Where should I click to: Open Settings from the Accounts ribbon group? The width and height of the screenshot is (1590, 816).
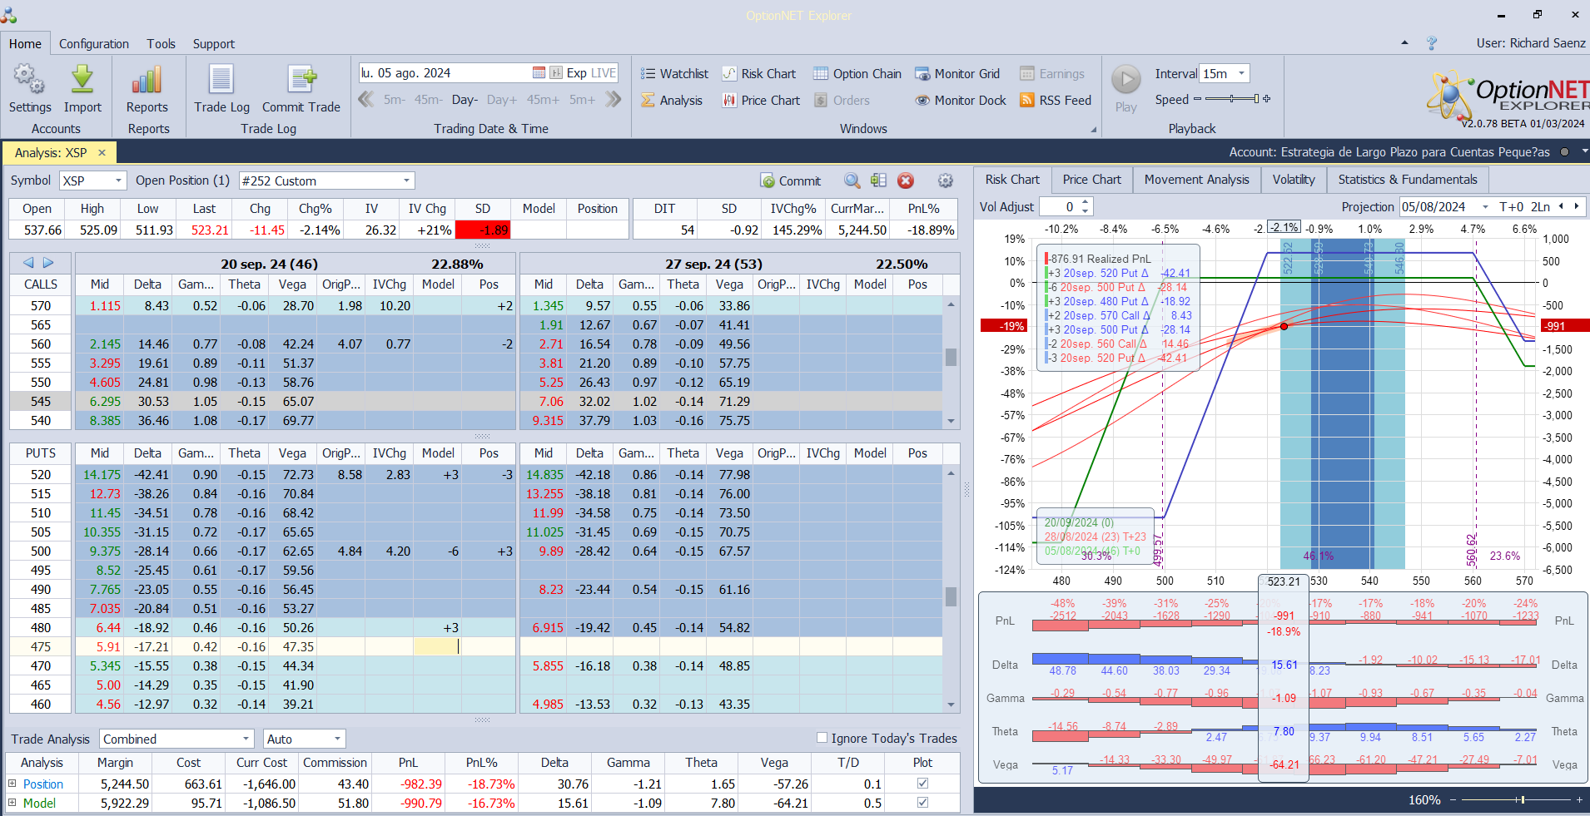pyautogui.click(x=30, y=89)
